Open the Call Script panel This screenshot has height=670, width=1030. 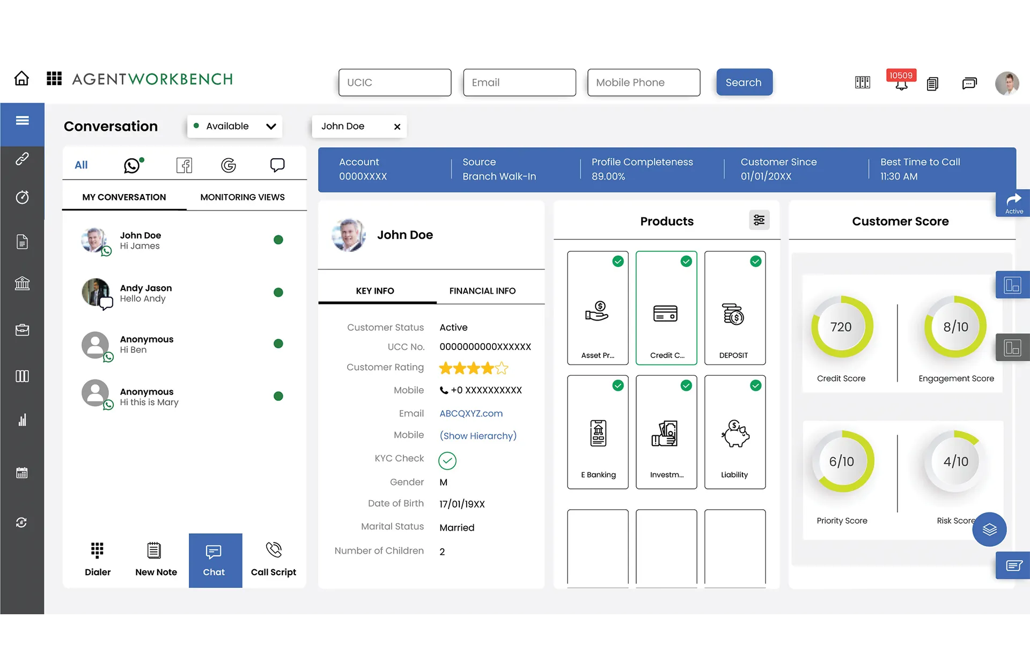point(274,559)
